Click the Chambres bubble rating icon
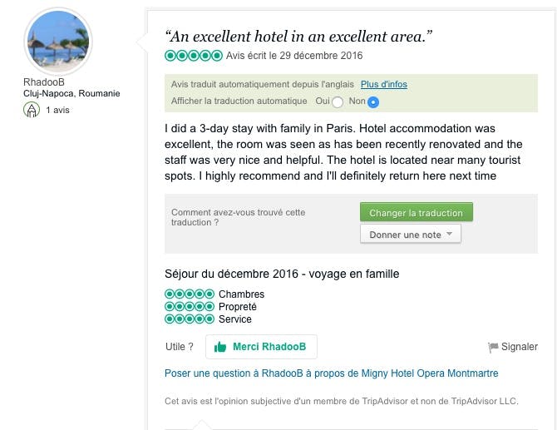 (190, 294)
